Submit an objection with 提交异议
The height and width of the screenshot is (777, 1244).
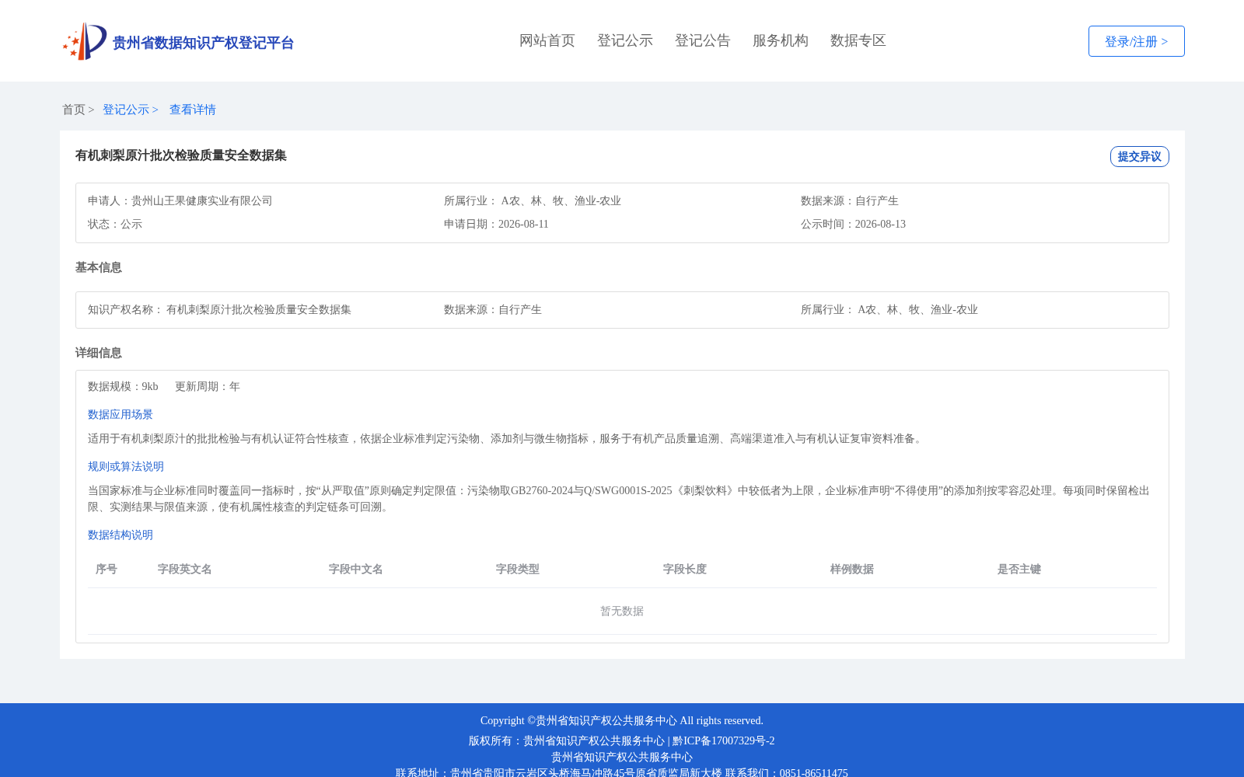coord(1140,156)
